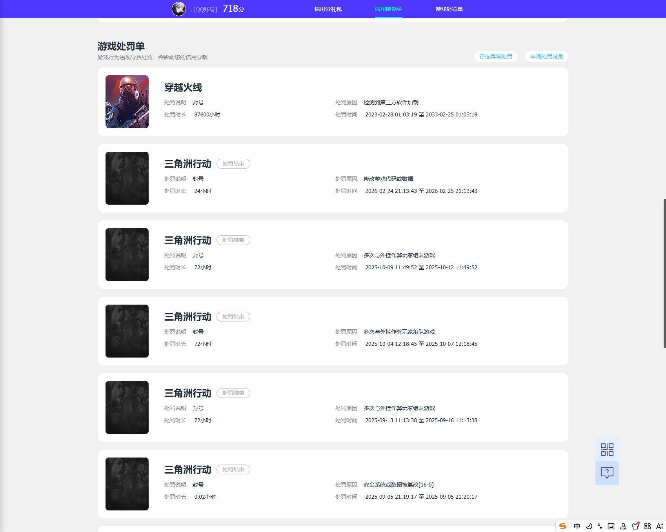The width and height of the screenshot is (666, 532).
Task: Click the Ai assistant icon in IME bar
Action: 659,526
